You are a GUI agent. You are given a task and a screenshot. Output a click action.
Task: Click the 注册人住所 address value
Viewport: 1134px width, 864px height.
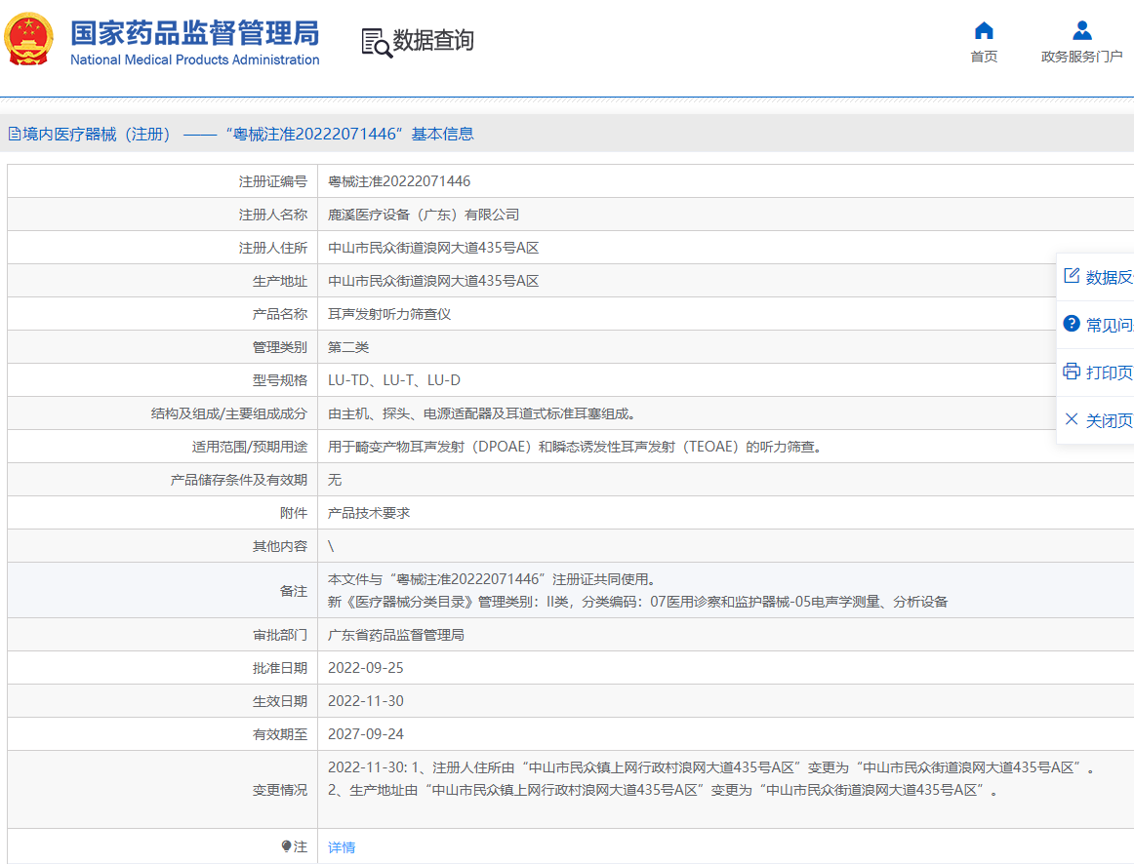point(433,248)
